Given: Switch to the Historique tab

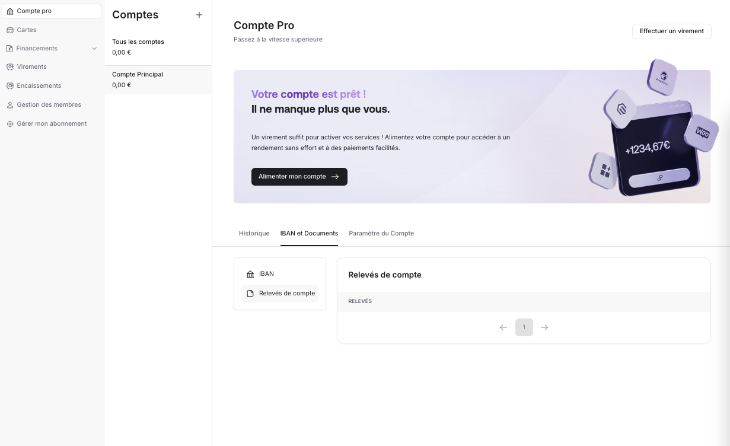Looking at the screenshot, I should pyautogui.click(x=254, y=234).
